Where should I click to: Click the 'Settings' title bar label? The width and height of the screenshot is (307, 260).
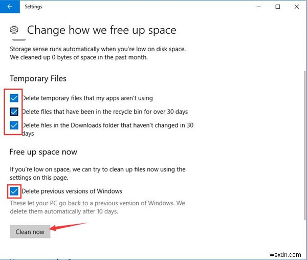(33, 7)
